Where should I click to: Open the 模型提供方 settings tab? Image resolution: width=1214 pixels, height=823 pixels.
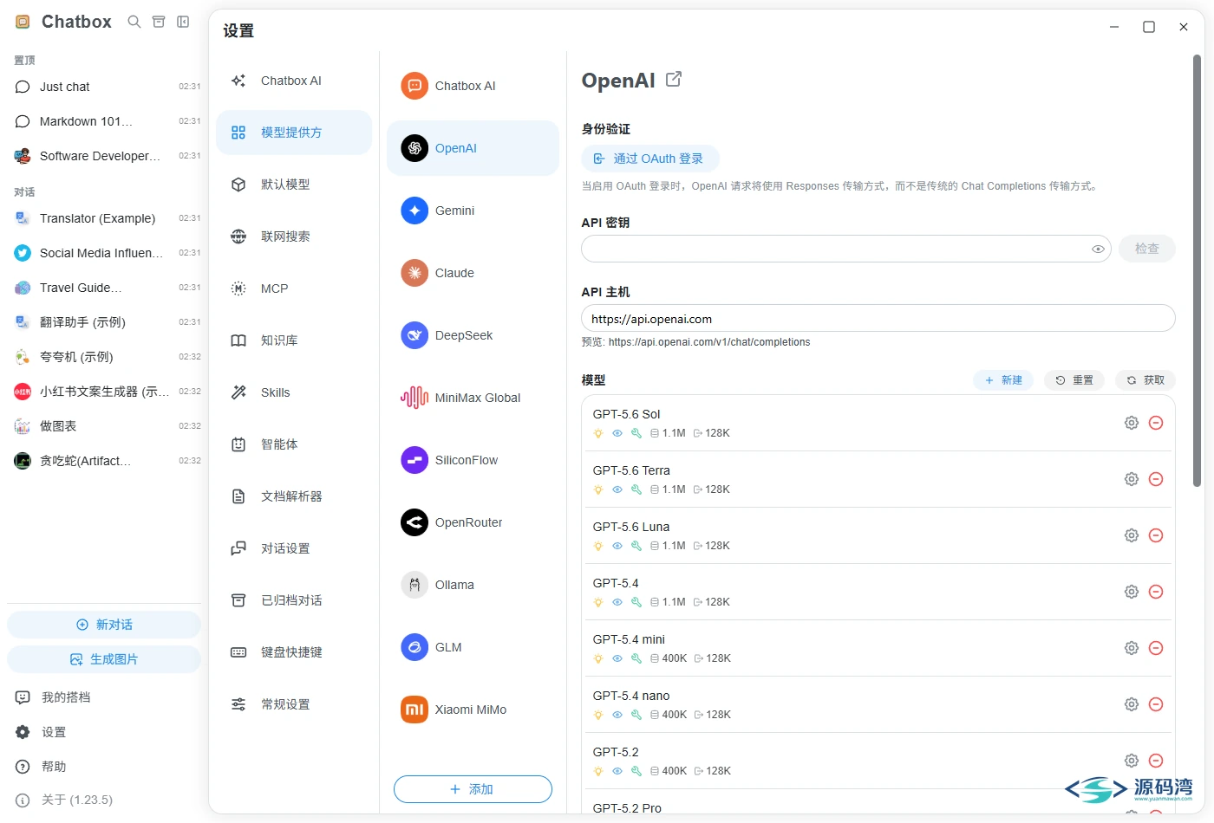tap(294, 133)
